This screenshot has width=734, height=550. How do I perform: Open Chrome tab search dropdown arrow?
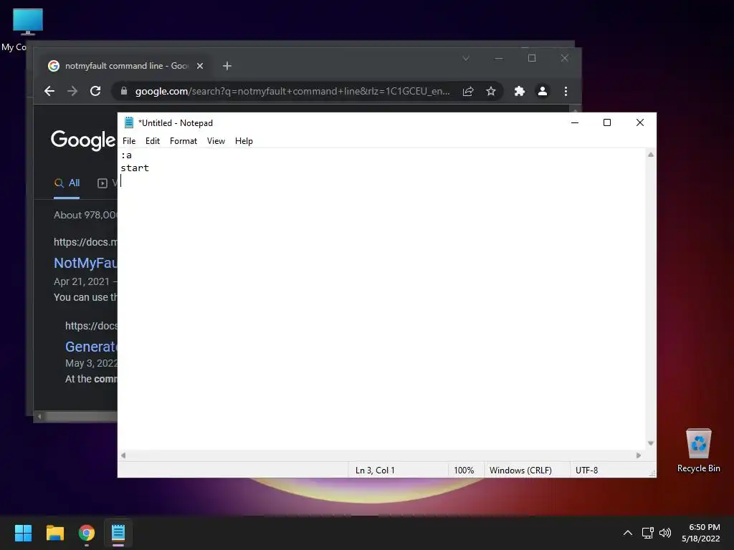[x=466, y=59]
